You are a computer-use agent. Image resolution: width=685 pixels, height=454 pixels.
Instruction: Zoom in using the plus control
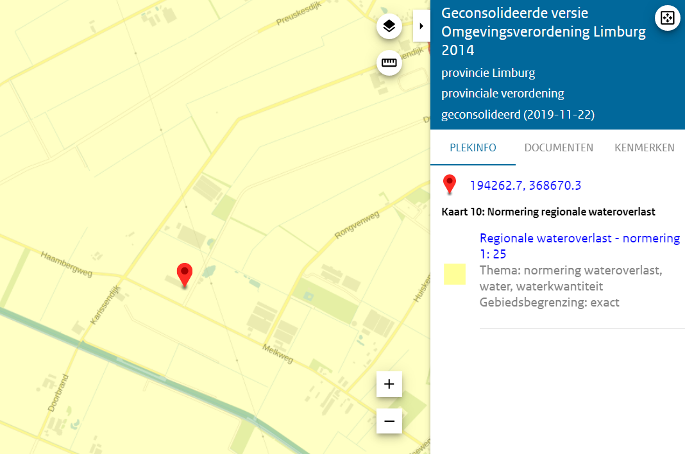tap(389, 384)
